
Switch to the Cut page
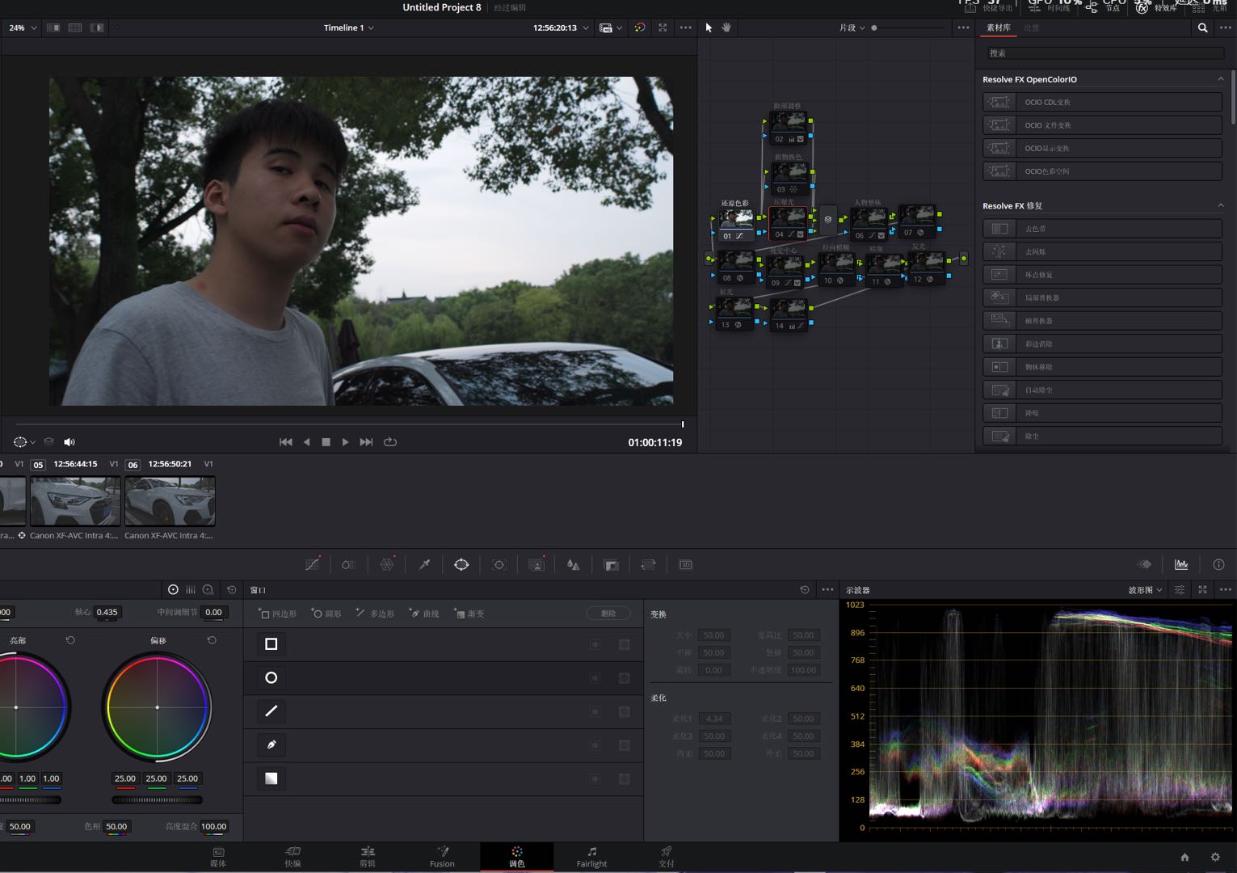click(x=292, y=857)
